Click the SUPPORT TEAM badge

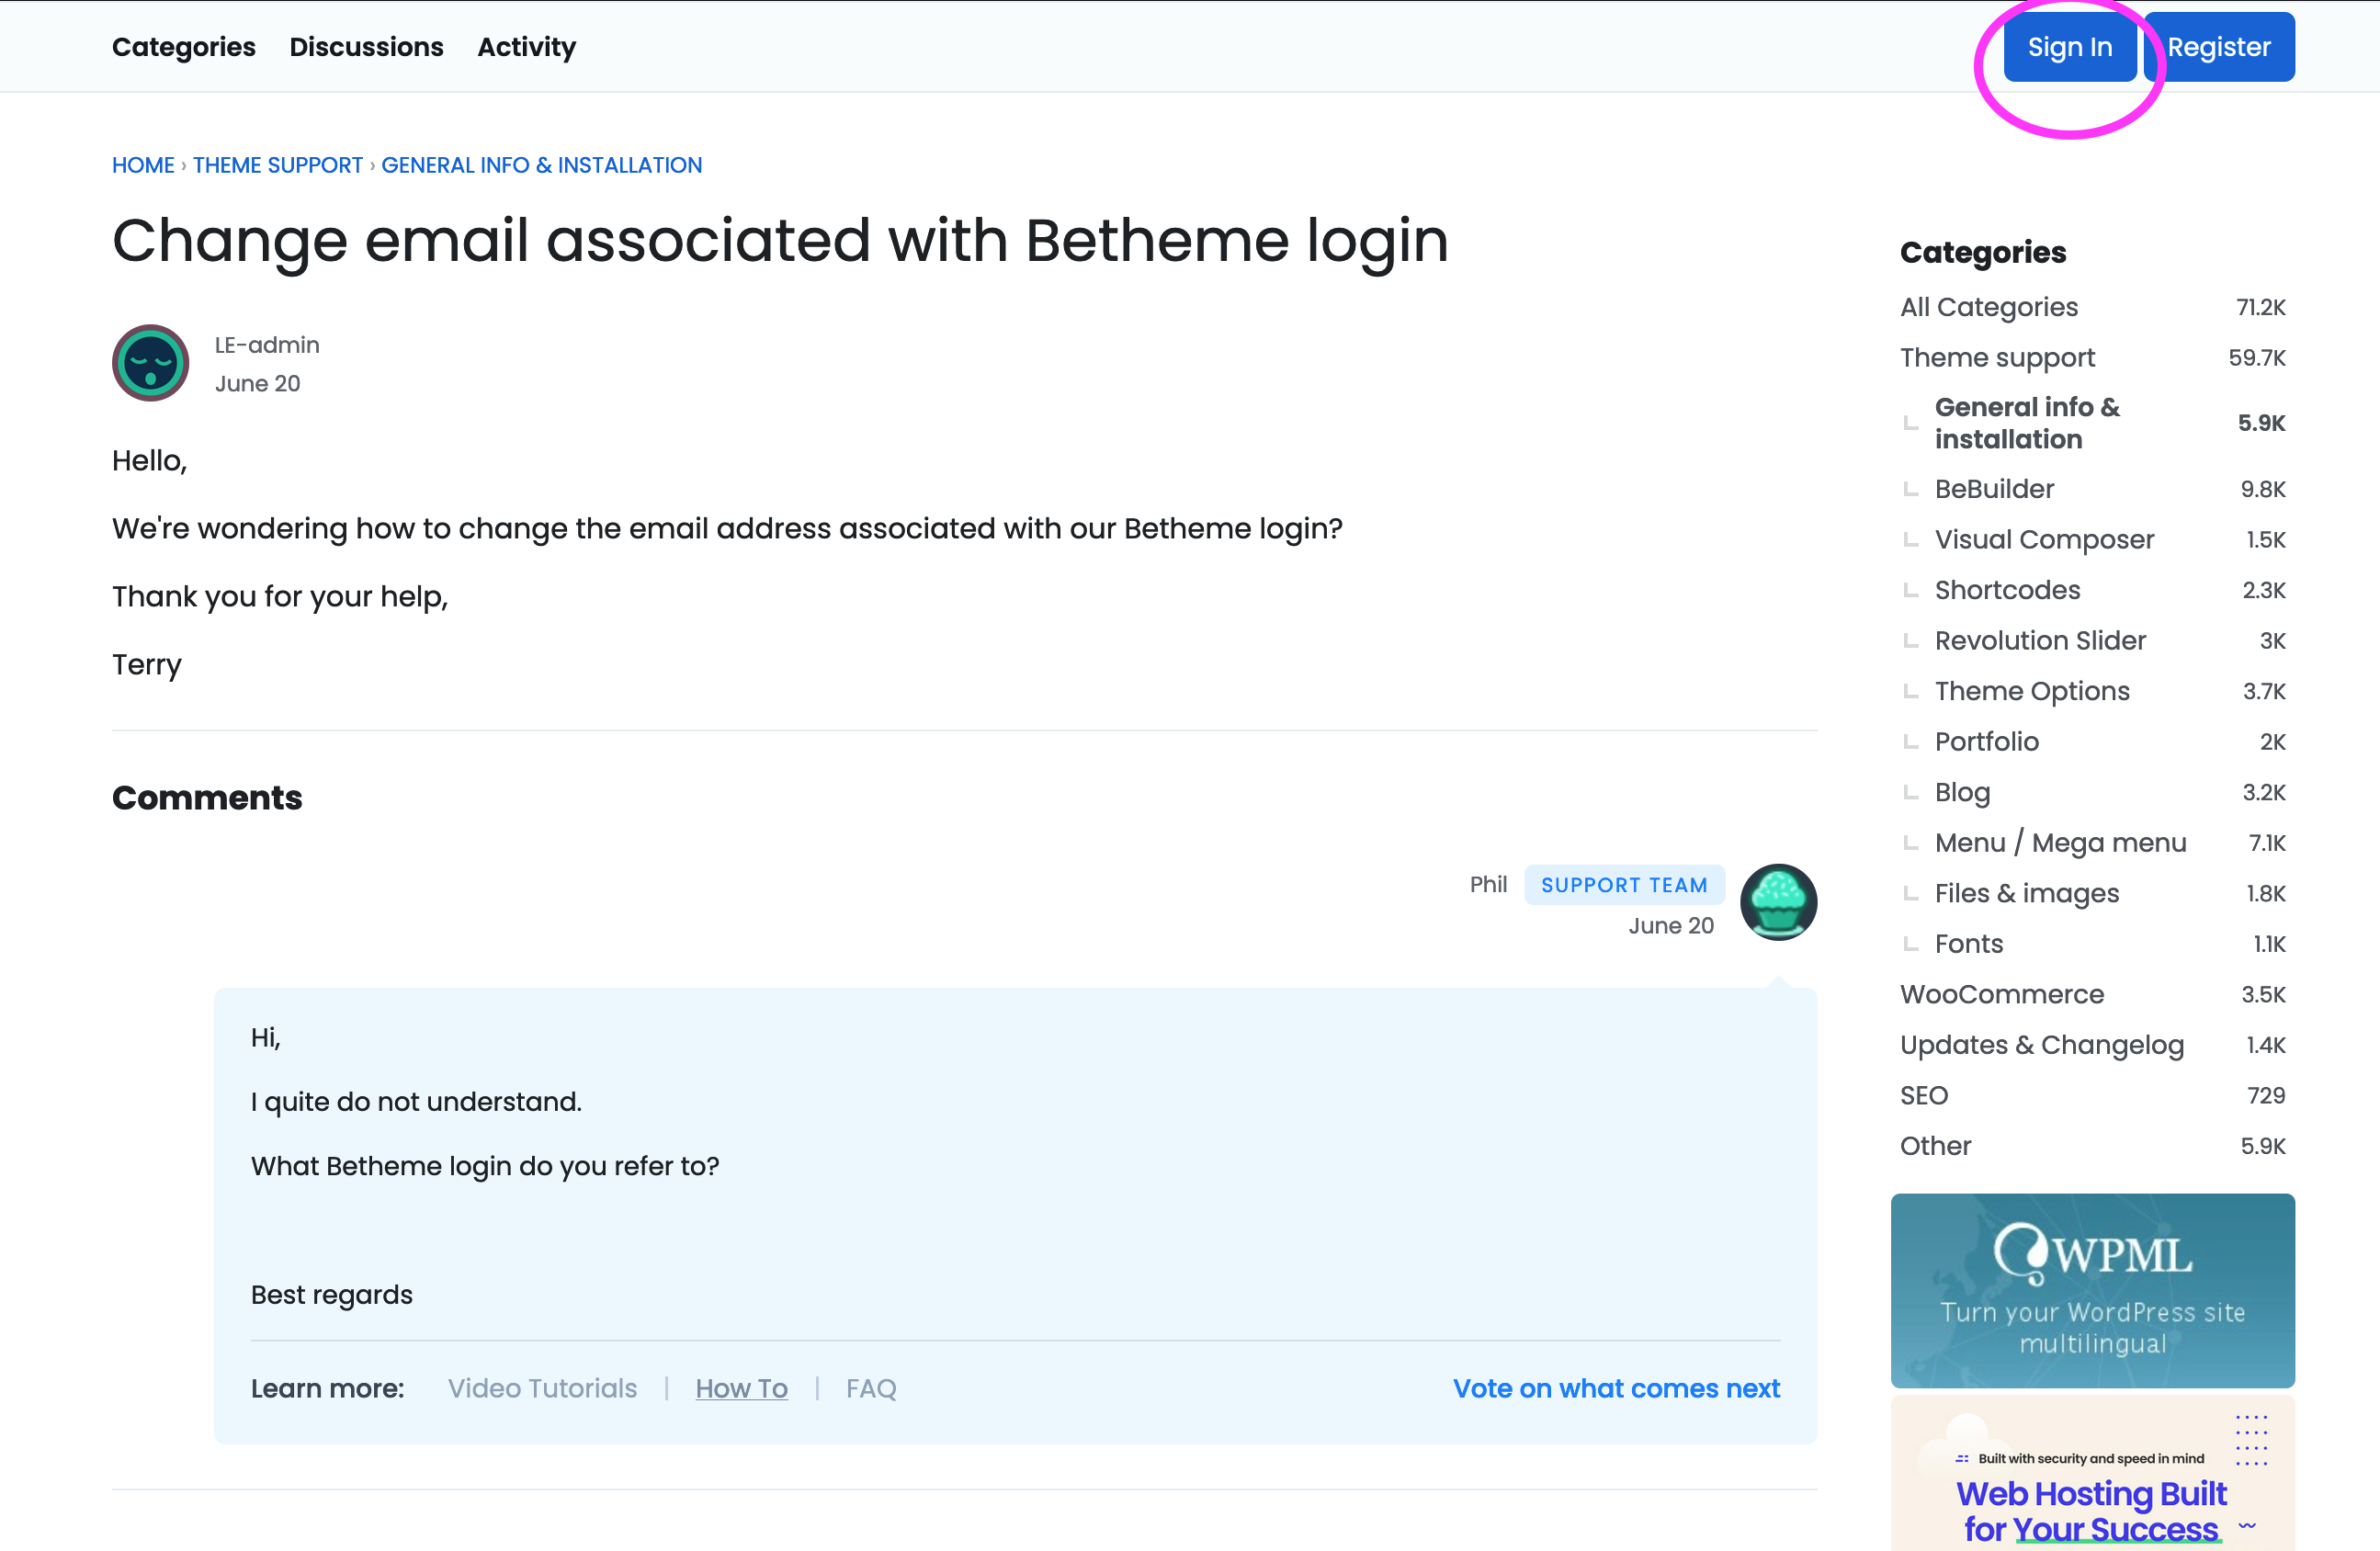point(1624,885)
